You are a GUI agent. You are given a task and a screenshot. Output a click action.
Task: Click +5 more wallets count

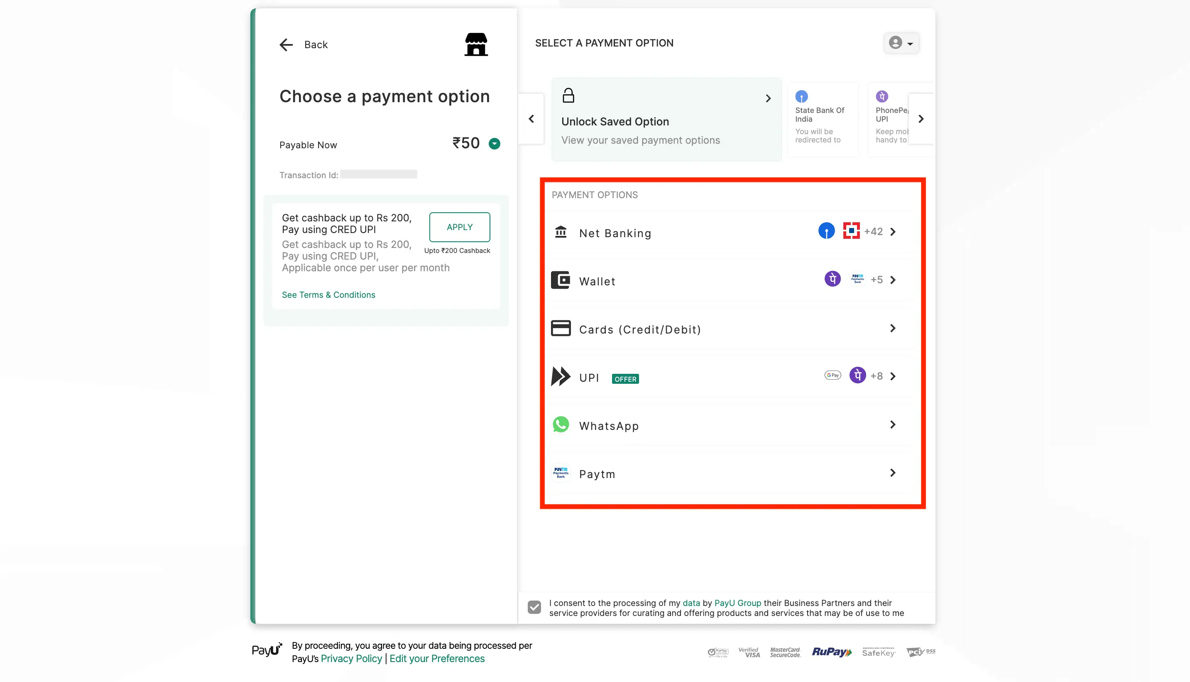tap(877, 280)
